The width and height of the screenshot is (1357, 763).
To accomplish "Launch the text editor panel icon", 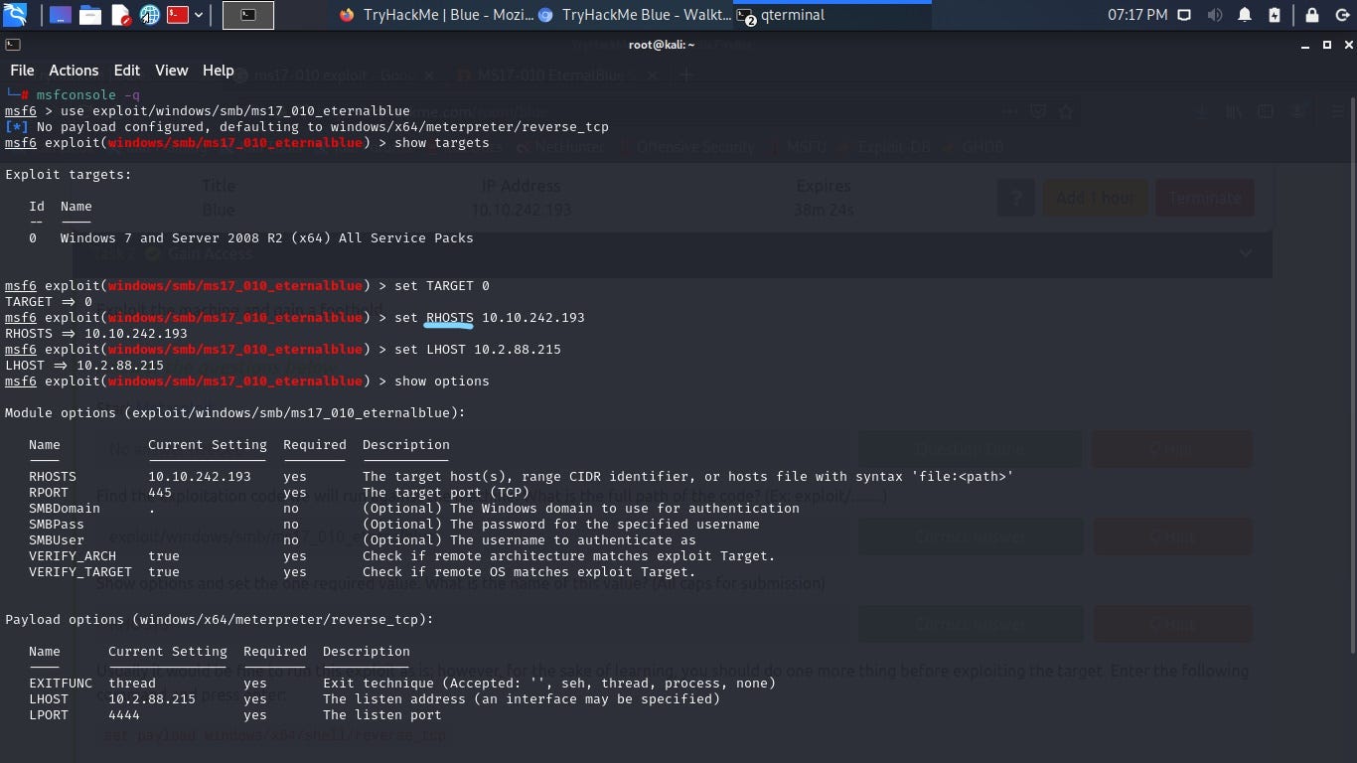I will click(120, 15).
